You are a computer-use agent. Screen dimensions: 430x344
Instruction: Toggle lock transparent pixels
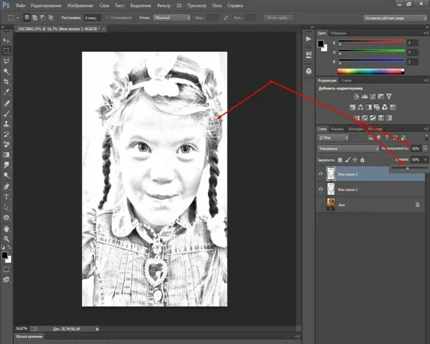(x=340, y=159)
